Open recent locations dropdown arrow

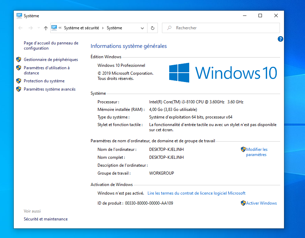[x=39, y=28]
